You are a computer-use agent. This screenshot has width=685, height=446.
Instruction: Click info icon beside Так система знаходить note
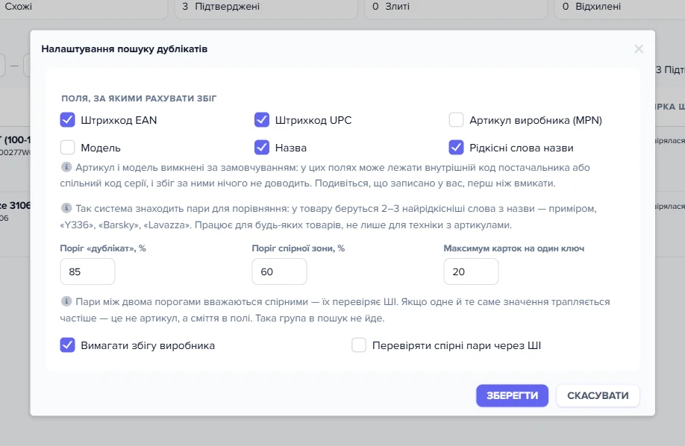[66, 208]
